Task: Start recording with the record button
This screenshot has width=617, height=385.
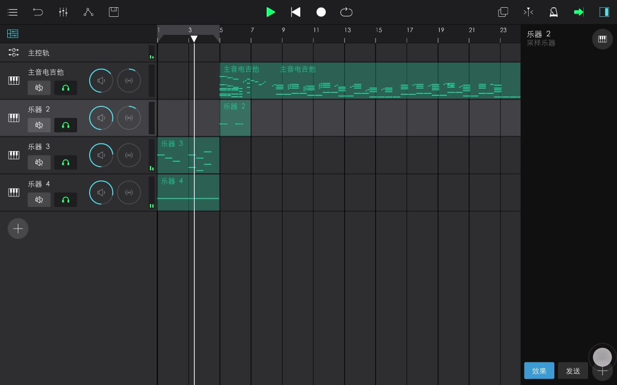Action: 321,12
